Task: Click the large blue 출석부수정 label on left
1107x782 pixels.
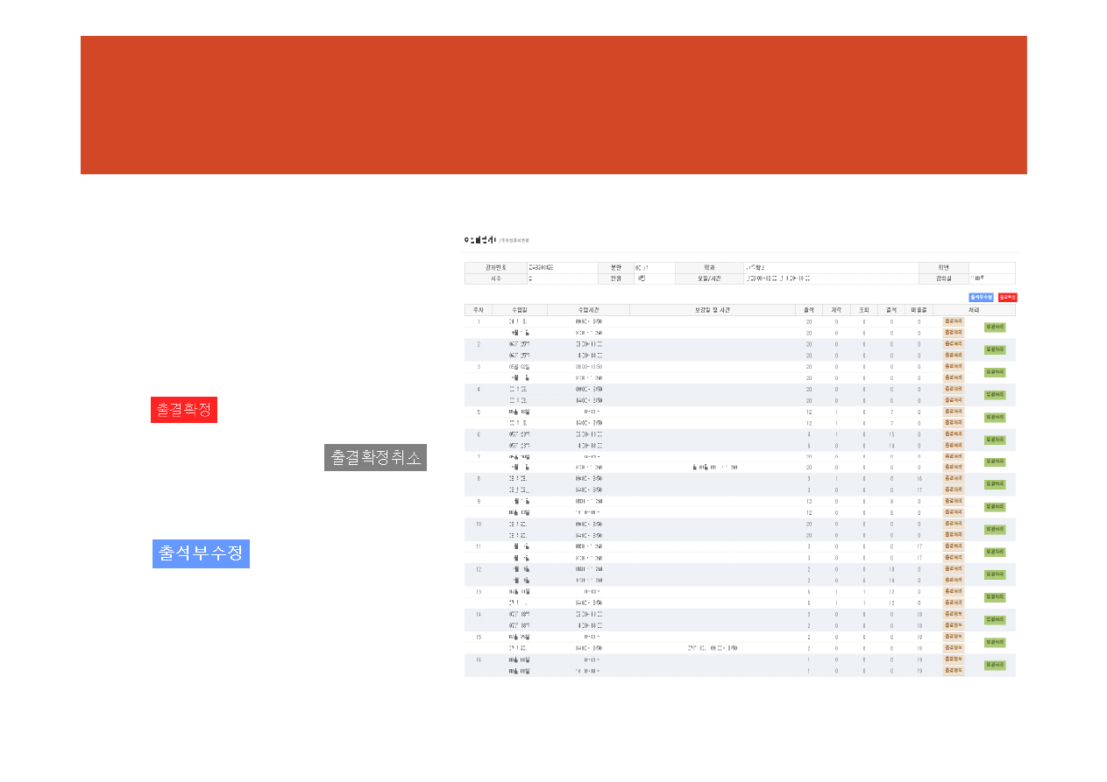Action: [x=201, y=553]
